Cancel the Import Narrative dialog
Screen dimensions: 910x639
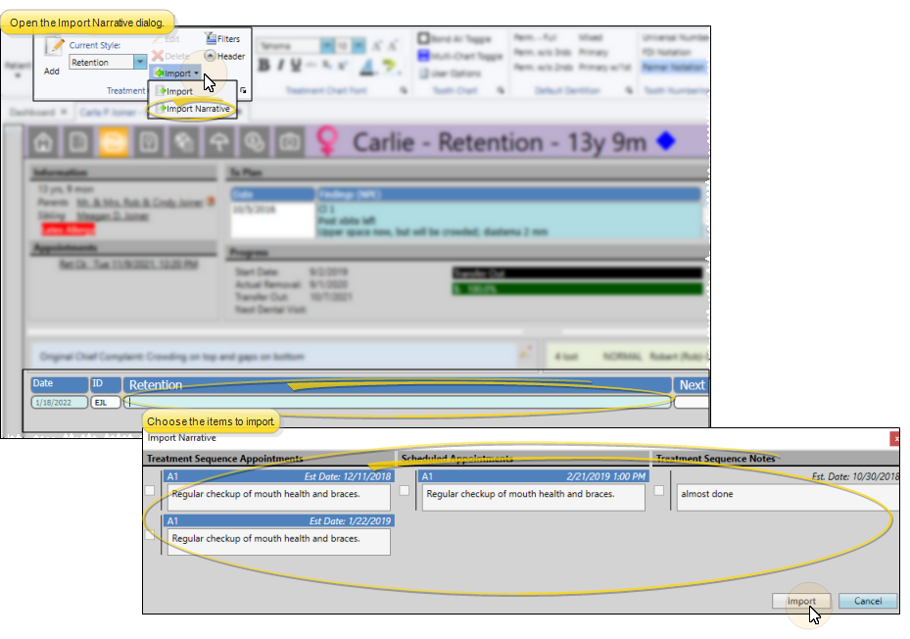pos(867,601)
